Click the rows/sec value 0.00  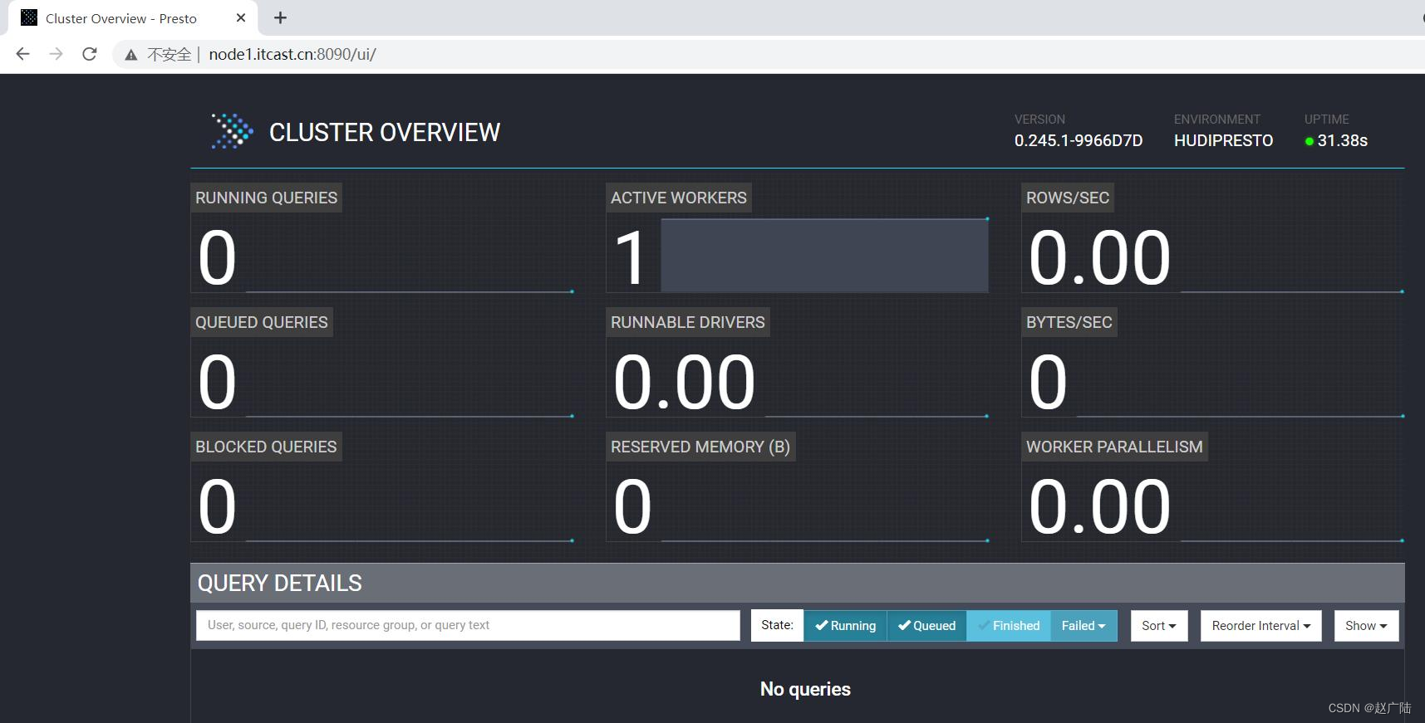click(1099, 258)
